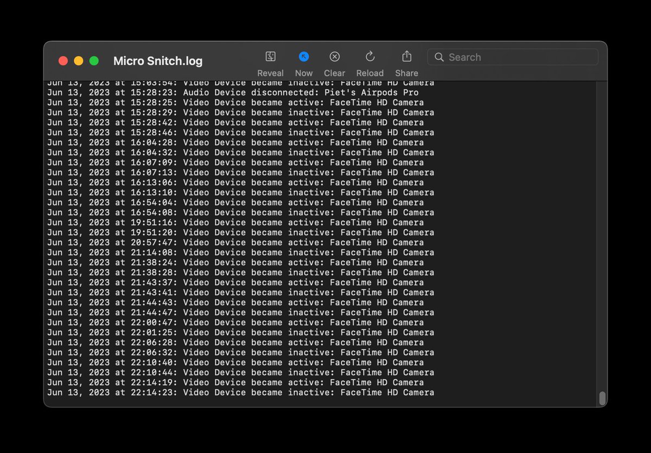Select the 19:51:20 log entry
Viewport: 651px width, 453px height.
(x=241, y=232)
